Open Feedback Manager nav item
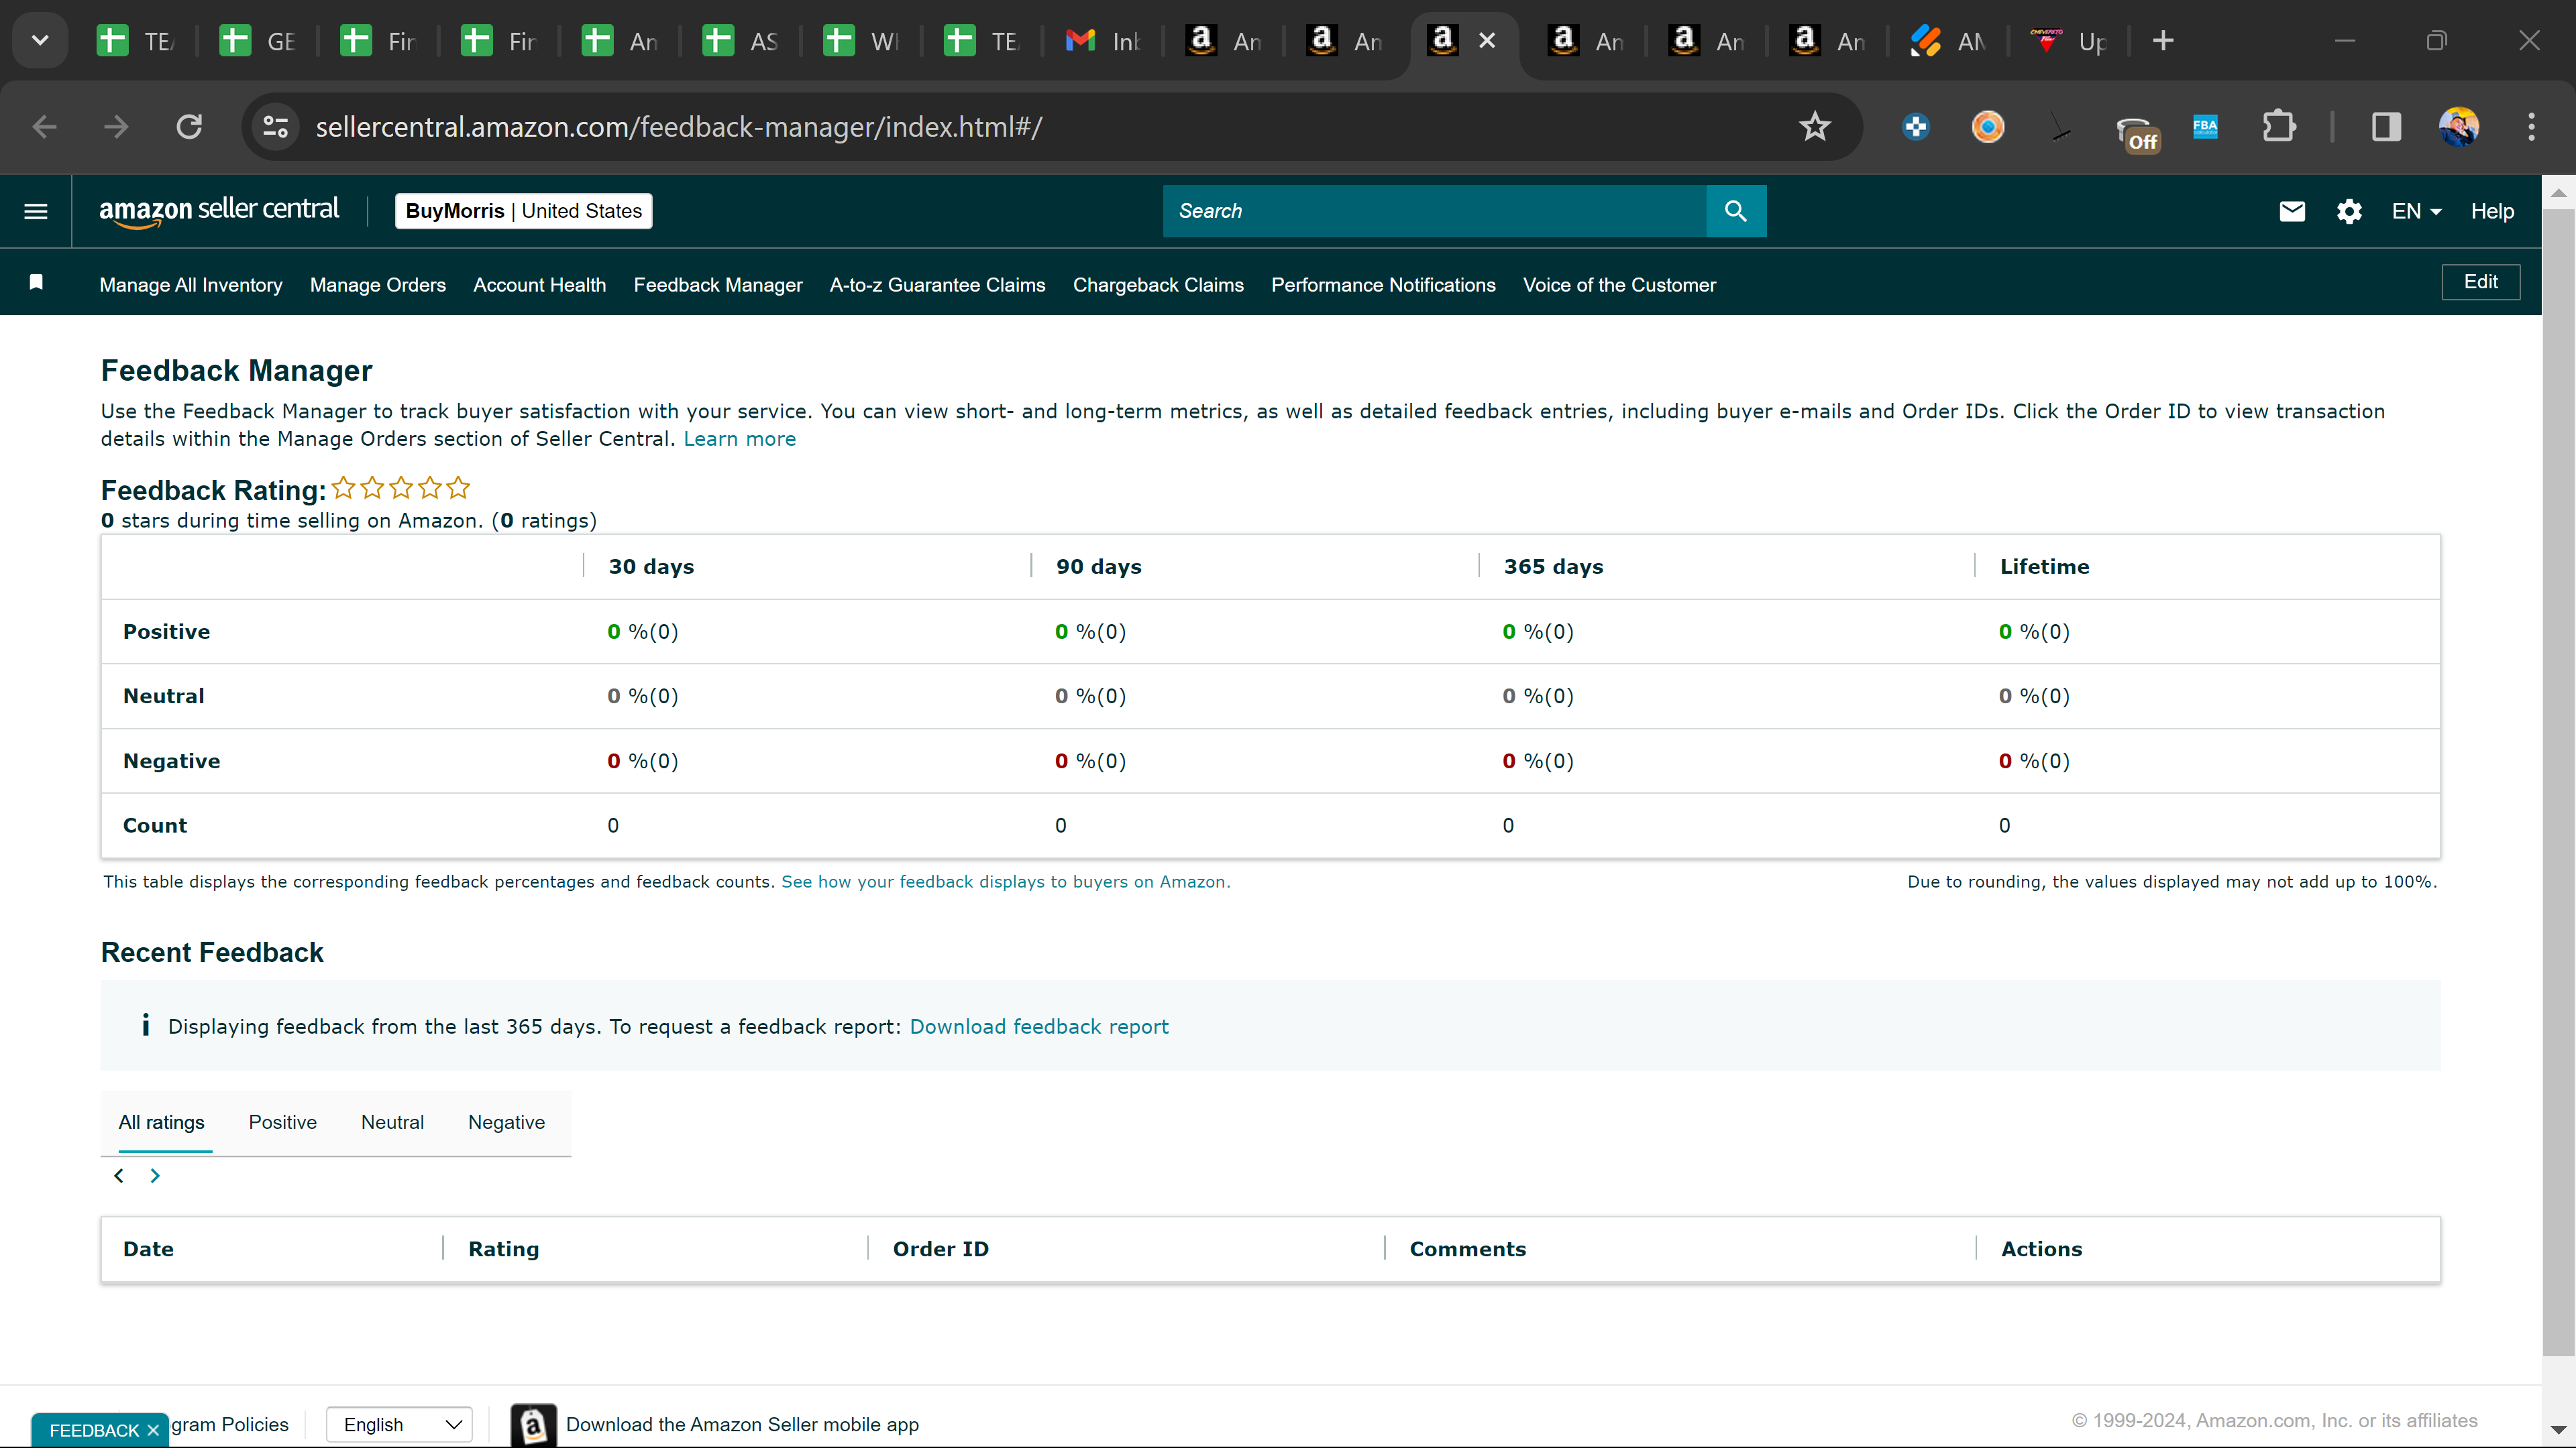 coord(718,285)
